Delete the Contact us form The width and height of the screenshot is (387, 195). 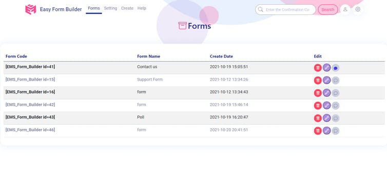pyautogui.click(x=318, y=68)
